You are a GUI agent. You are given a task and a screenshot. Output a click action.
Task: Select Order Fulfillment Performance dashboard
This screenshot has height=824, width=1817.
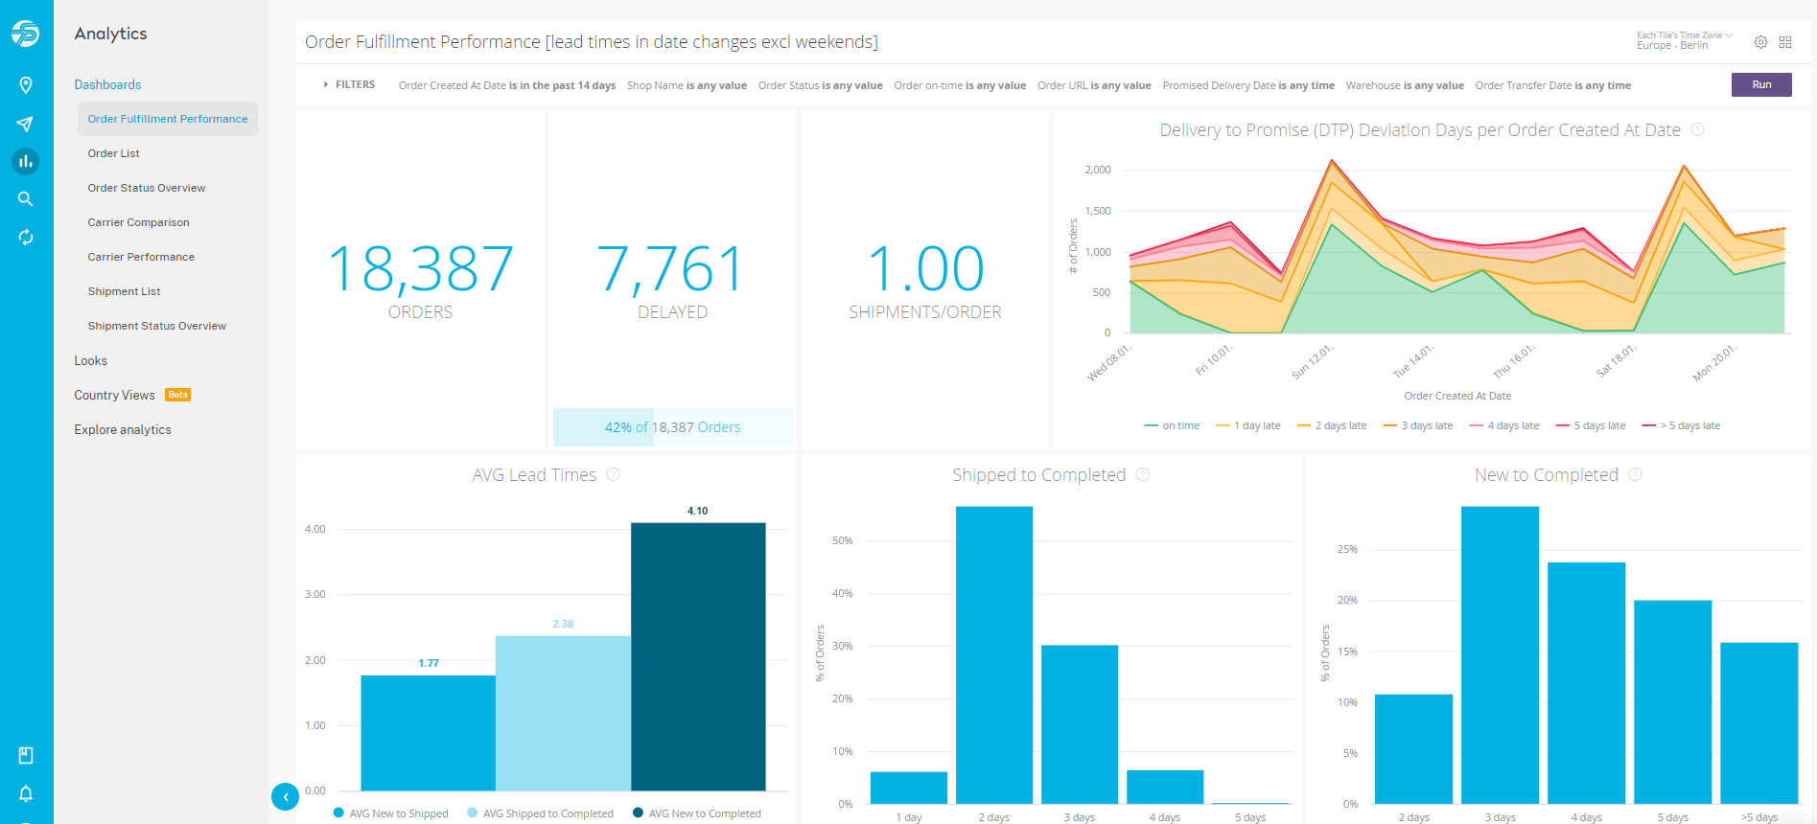pos(168,119)
